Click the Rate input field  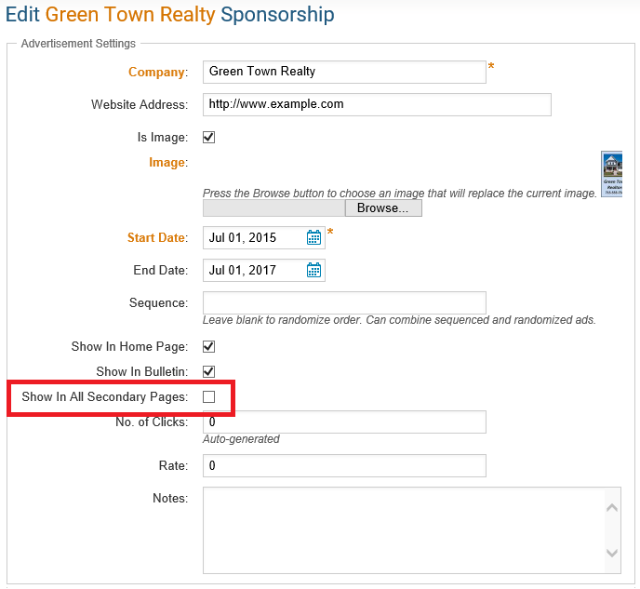point(344,465)
